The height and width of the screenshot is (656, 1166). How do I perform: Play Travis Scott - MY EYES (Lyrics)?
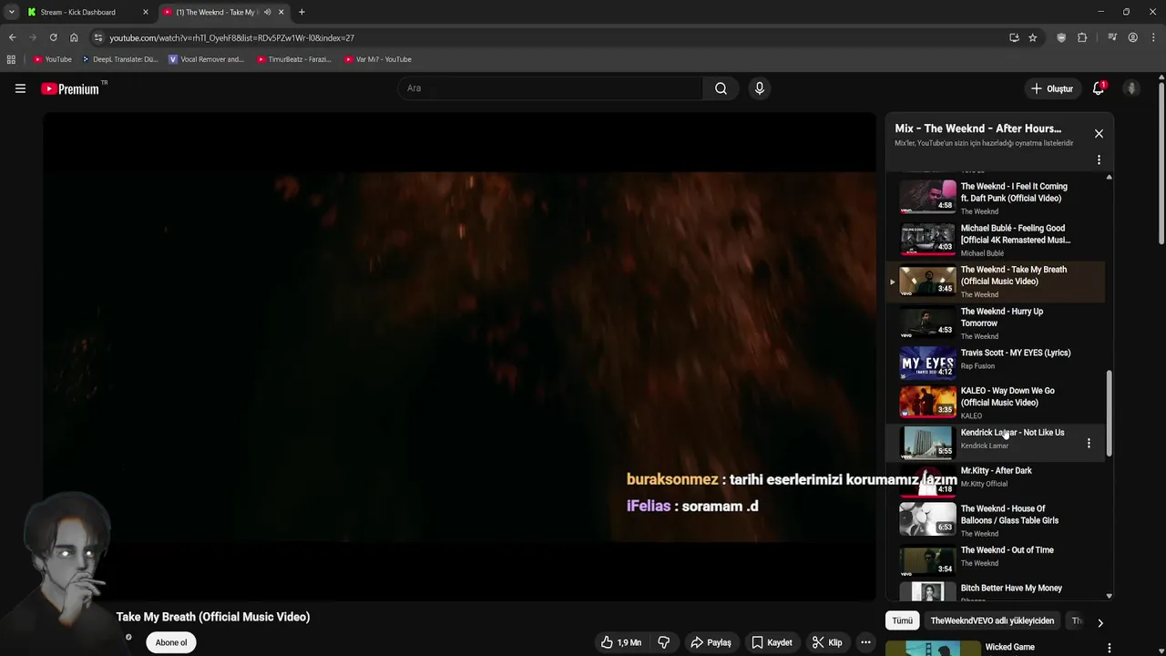[997, 361]
